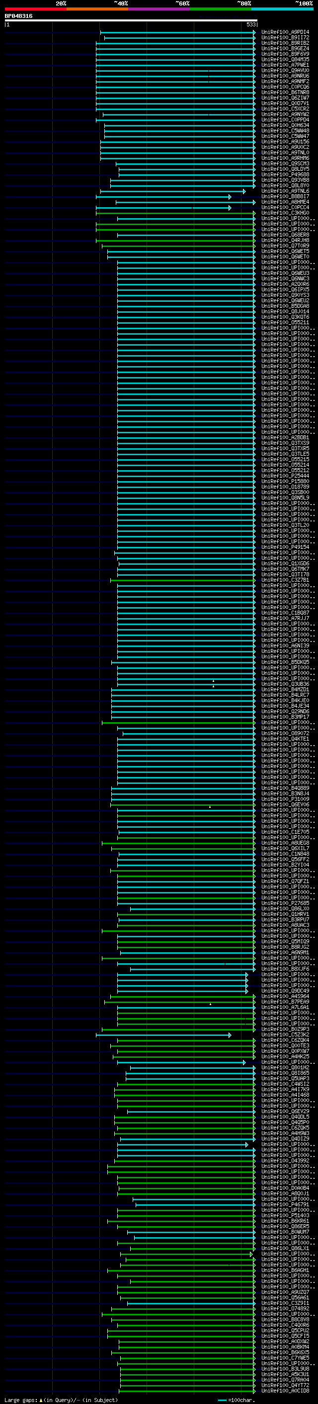The width and height of the screenshot is (318, 1404).
Task: Click the UniRef100_C3KHG0 hit label
Action: coord(285,213)
